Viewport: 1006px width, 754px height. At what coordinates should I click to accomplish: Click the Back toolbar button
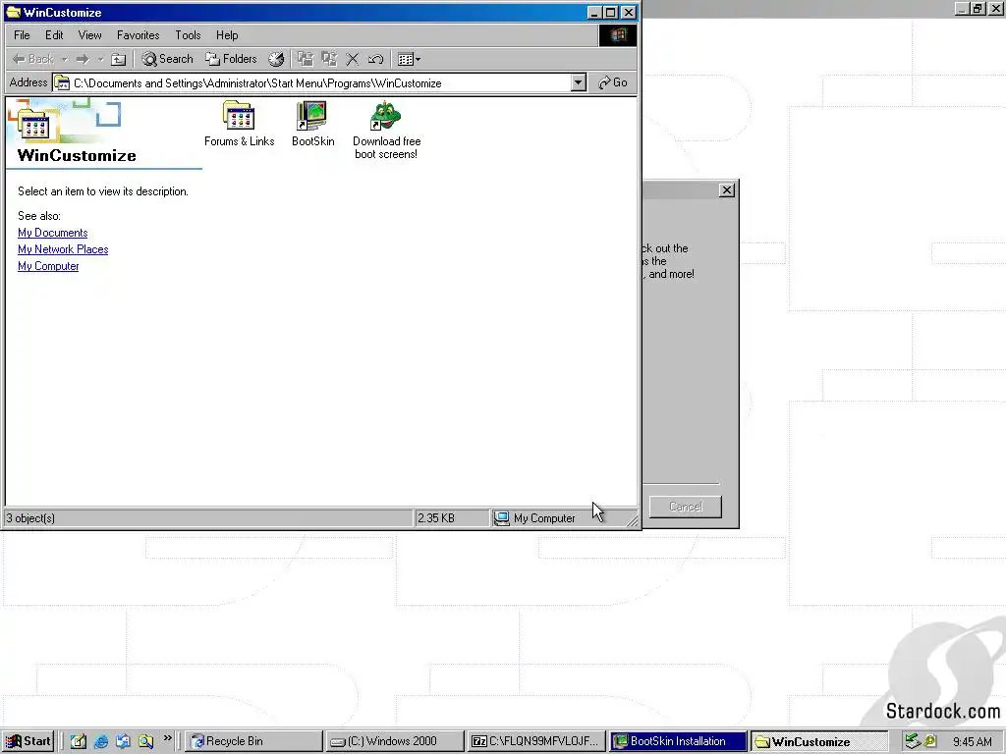(x=32, y=59)
